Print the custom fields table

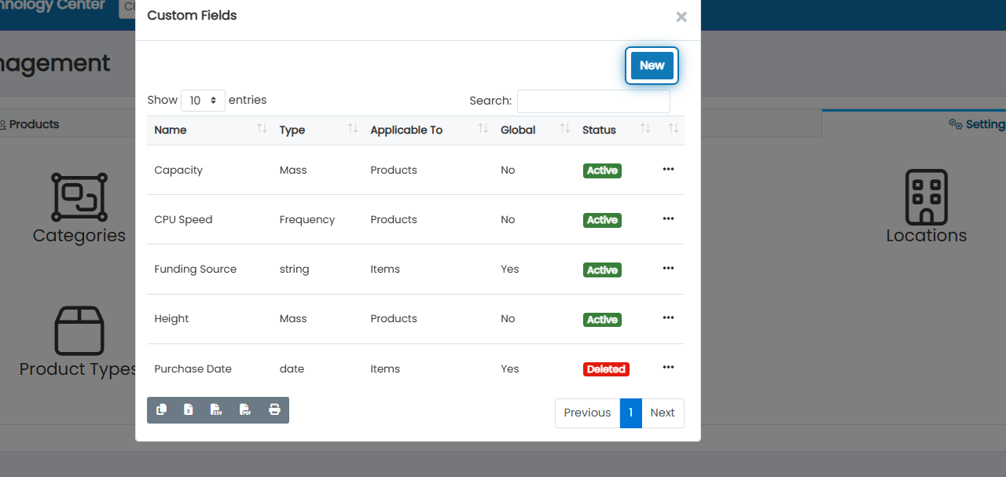click(274, 410)
